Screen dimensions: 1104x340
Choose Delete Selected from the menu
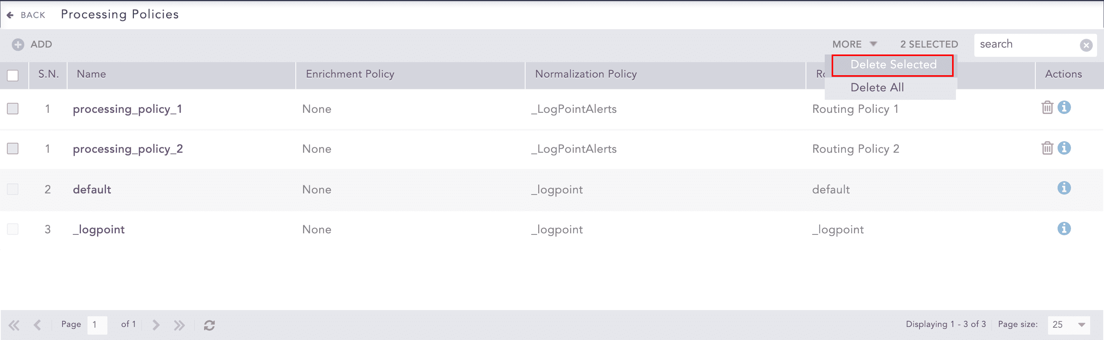pyautogui.click(x=892, y=65)
